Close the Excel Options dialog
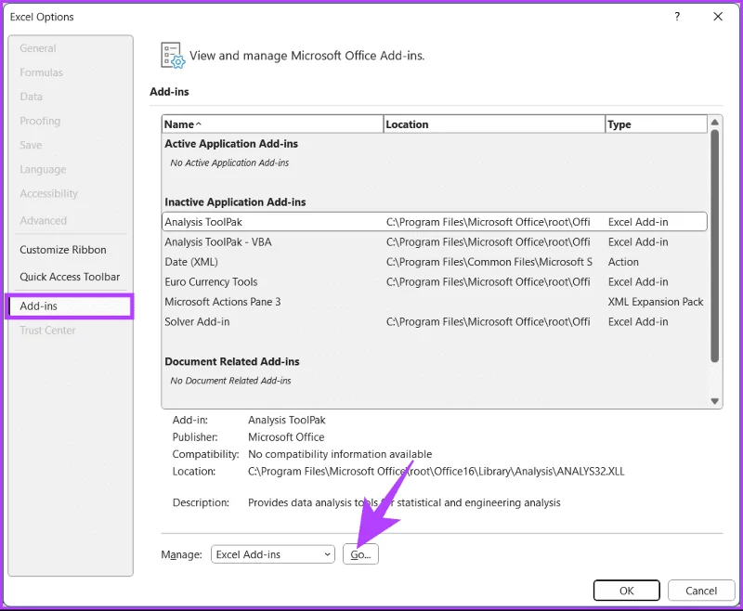 point(718,17)
